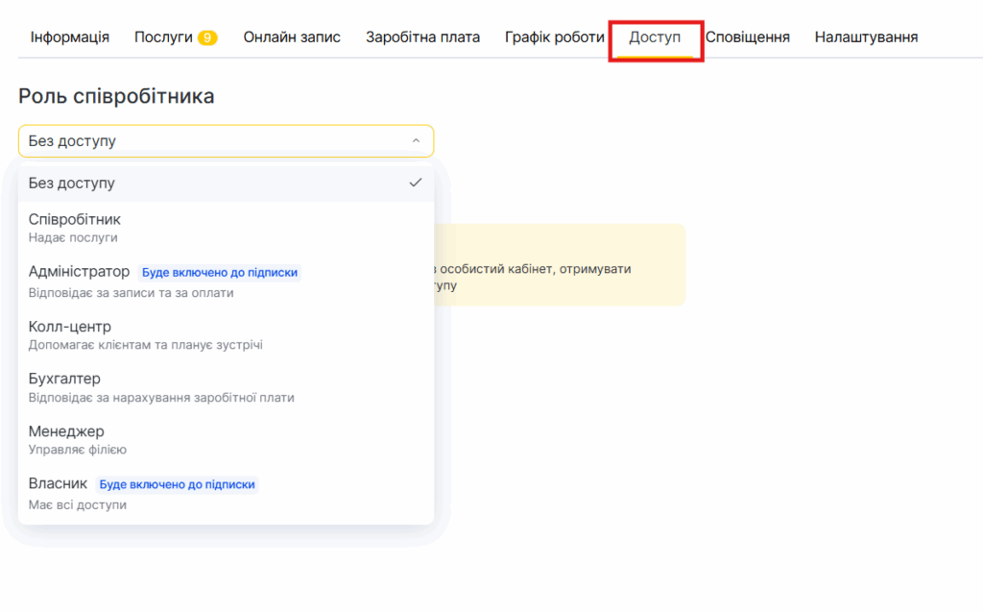Open the Онлайн запис tab
This screenshot has height=613, width=983.
pos(292,37)
